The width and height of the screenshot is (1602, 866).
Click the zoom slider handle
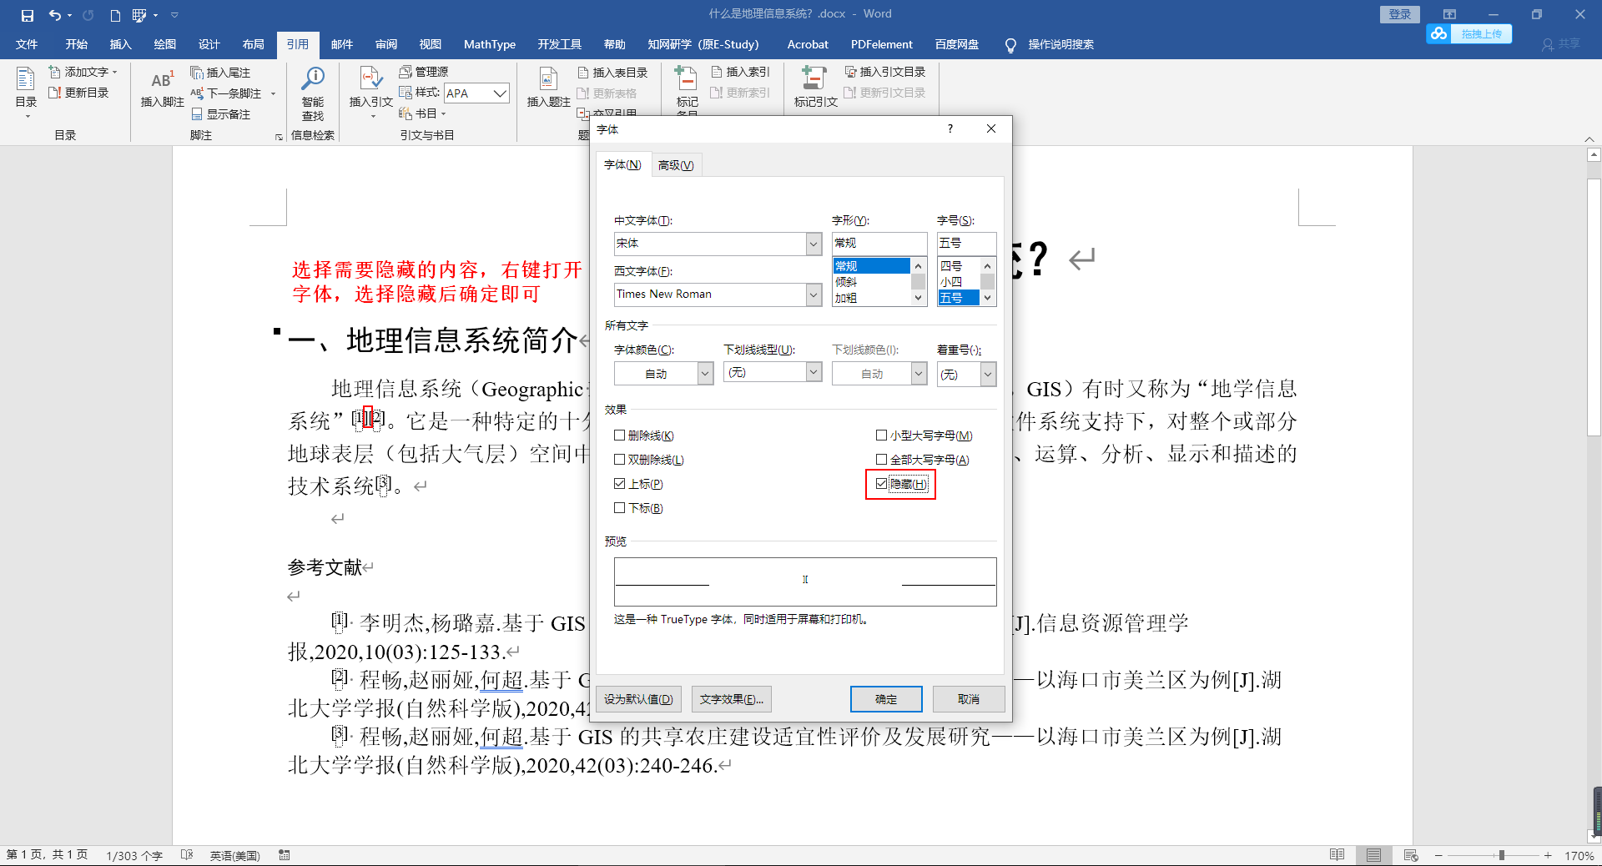[x=1501, y=855]
